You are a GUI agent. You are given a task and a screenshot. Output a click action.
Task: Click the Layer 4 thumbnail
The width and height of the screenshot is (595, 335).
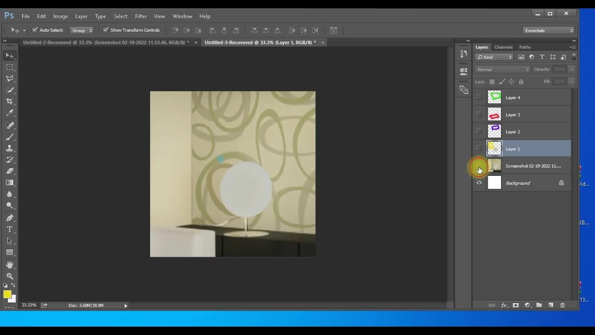pos(494,97)
